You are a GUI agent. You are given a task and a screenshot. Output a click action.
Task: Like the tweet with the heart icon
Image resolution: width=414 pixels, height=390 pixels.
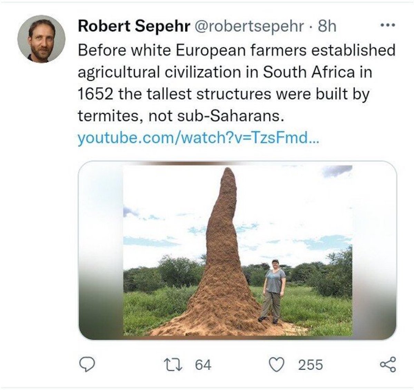tap(277, 364)
